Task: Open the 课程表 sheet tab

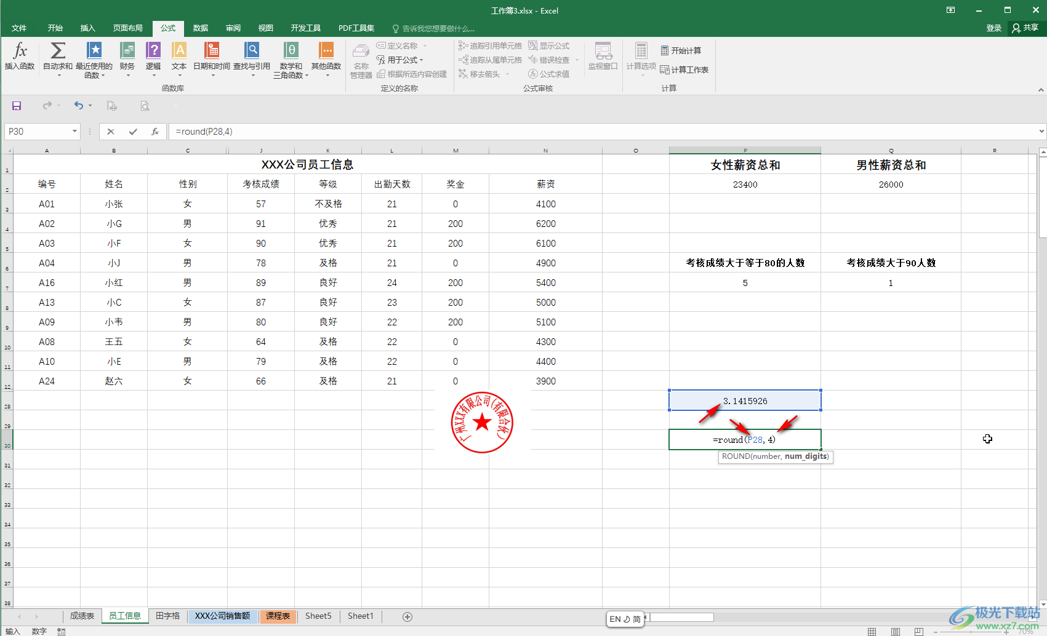Action: pyautogui.click(x=278, y=616)
